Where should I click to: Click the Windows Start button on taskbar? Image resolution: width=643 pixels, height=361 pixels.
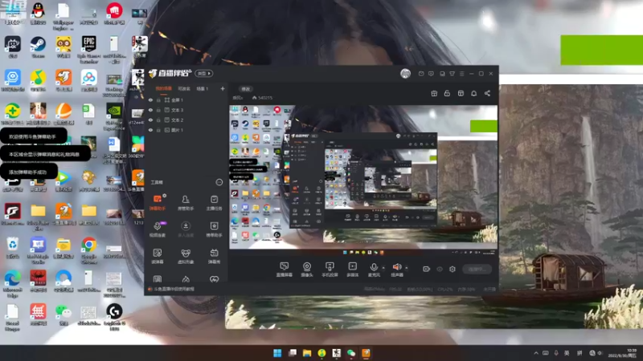[277, 353]
